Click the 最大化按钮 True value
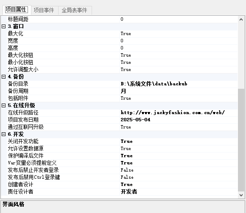The height and width of the screenshot is (213, 246). pos(126,55)
